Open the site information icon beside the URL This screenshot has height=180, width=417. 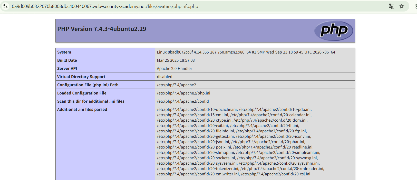[x=5, y=6]
